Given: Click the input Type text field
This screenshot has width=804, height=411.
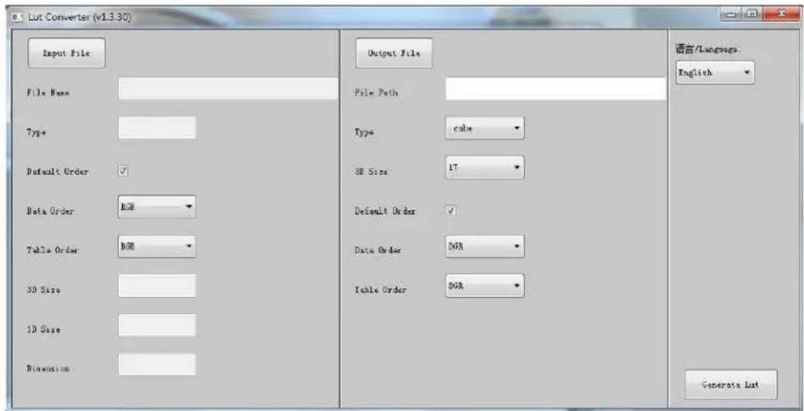Looking at the screenshot, I should pyautogui.click(x=157, y=128).
